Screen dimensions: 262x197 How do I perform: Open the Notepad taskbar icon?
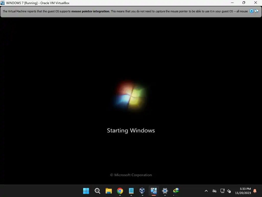[131, 191]
